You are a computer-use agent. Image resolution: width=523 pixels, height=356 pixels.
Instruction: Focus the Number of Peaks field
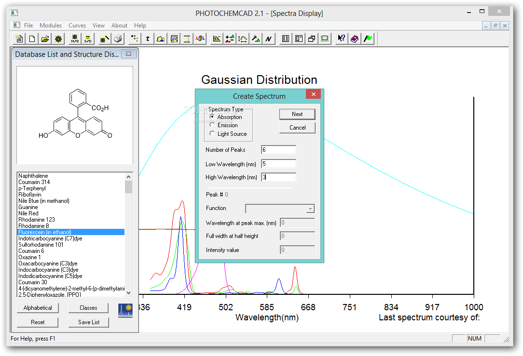(278, 150)
